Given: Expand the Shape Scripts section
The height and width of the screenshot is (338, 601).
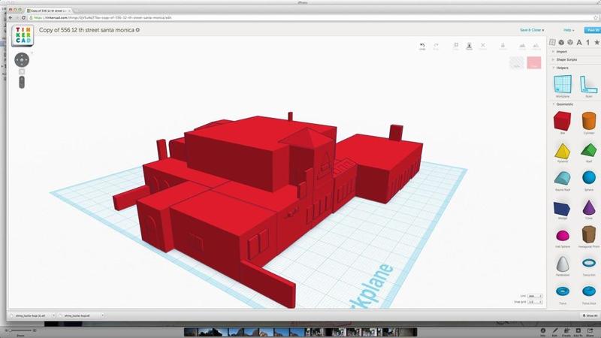Looking at the screenshot, I should pos(566,59).
